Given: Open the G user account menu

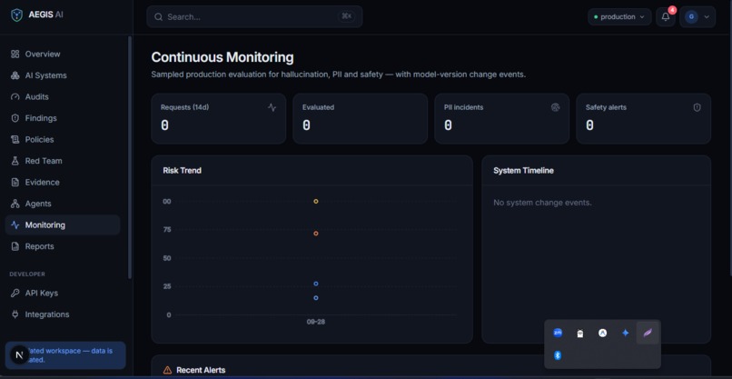Looking at the screenshot, I should tap(697, 17).
